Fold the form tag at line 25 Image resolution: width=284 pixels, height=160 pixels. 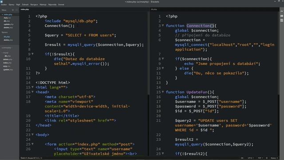point(32,144)
